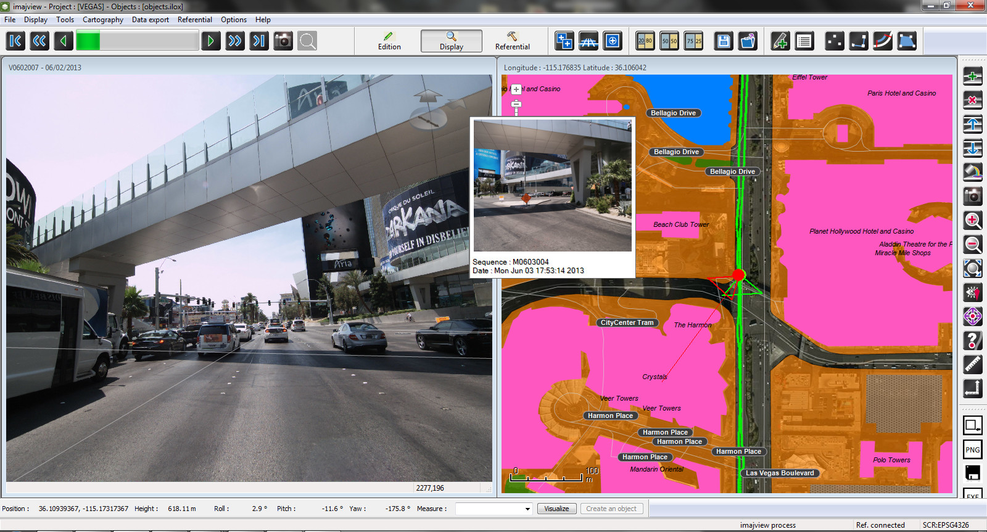
Task: Select the curved road measure tool
Action: coord(883,41)
